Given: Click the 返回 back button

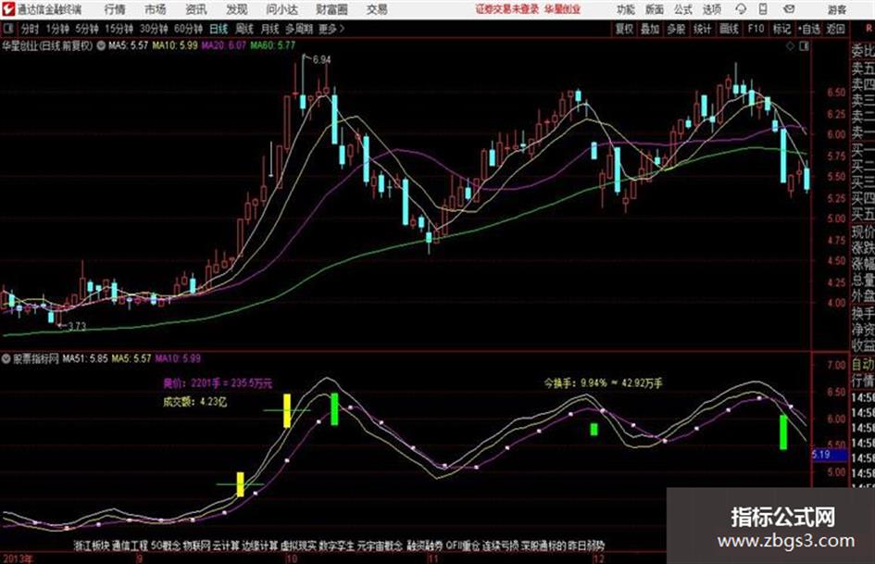Looking at the screenshot, I should pyautogui.click(x=835, y=29).
